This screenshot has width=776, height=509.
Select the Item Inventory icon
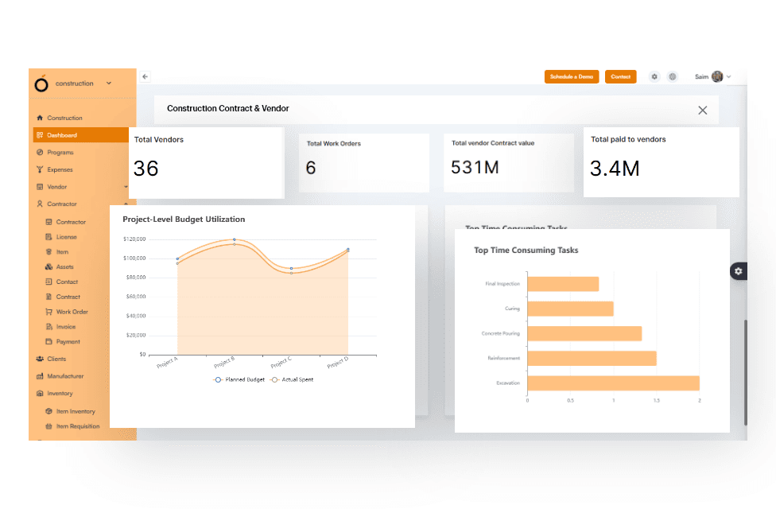(x=49, y=411)
